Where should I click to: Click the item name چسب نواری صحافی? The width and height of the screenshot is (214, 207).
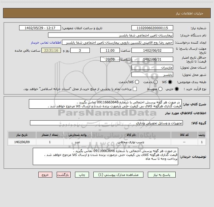pos(131,142)
